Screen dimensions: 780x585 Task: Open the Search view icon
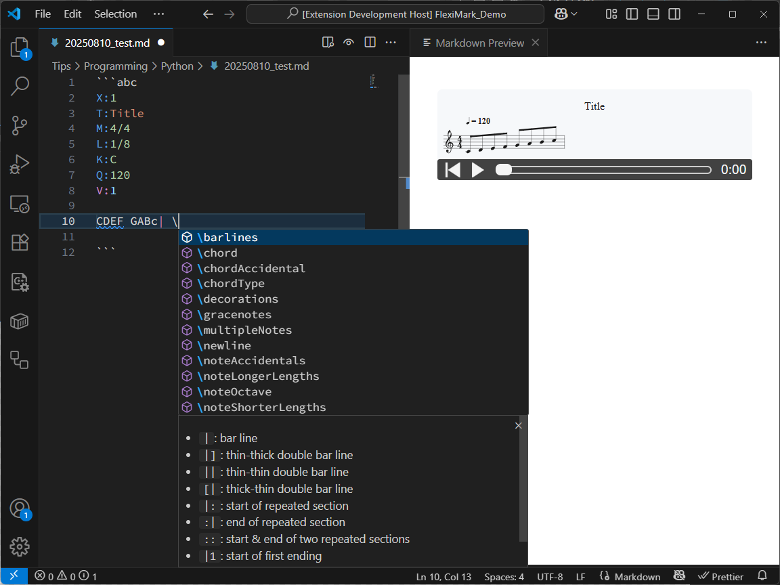[x=20, y=86]
